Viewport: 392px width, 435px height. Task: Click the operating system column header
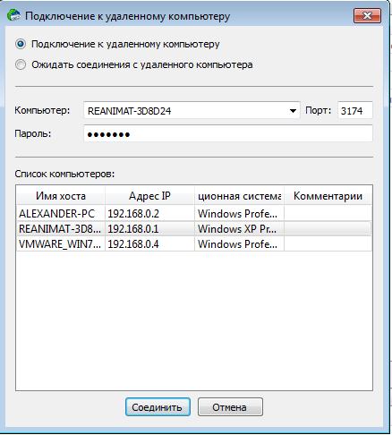click(239, 196)
